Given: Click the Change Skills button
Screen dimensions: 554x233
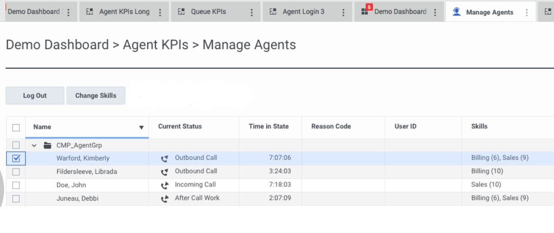Looking at the screenshot, I should click(96, 96).
